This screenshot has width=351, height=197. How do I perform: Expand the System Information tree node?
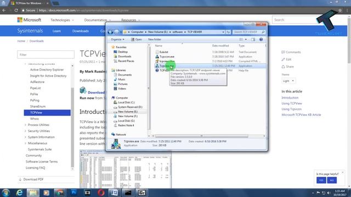(25, 137)
